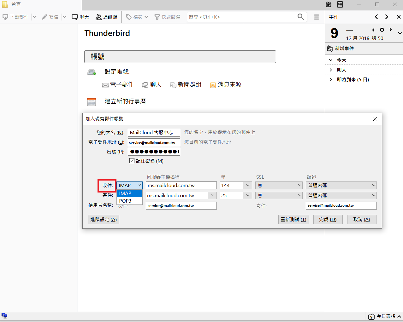
Task: Click the 進階設定 (A) button
Action: click(x=104, y=220)
